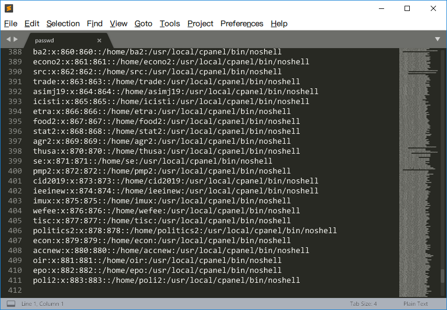Viewport: 447px width, 310px height.
Task: Place cursor on the poli2 line
Action: [x=167, y=280]
